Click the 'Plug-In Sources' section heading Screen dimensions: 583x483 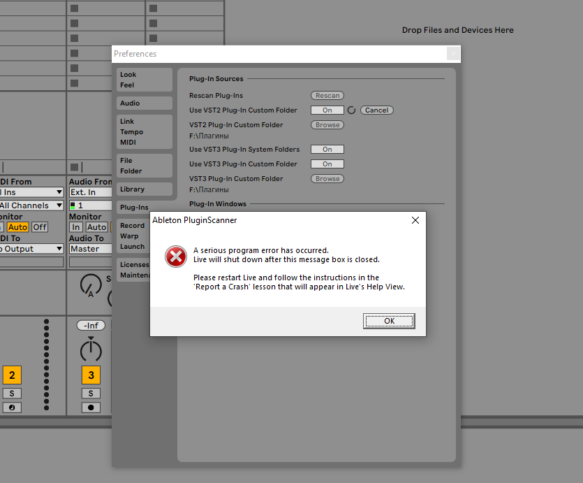[x=216, y=79]
